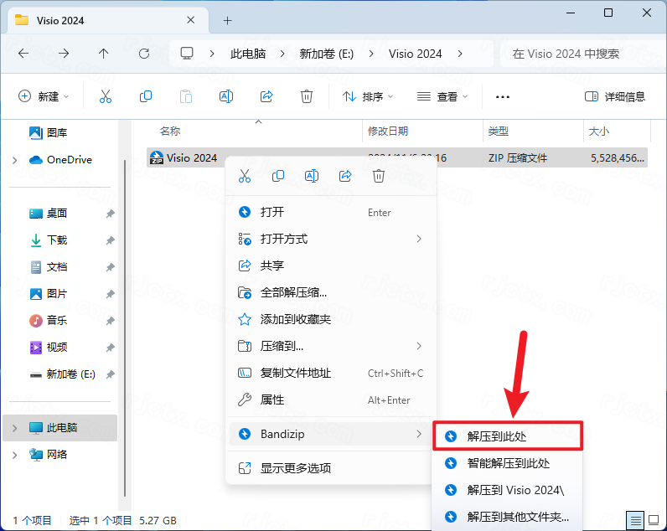Select the Visio 2024 ZIP file row
This screenshot has height=531, width=667.
click(397, 157)
